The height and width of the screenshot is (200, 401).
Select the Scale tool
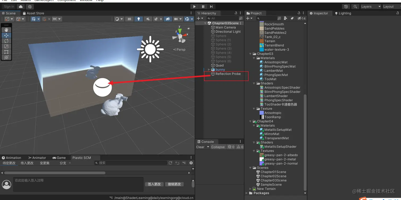[x=6, y=47]
